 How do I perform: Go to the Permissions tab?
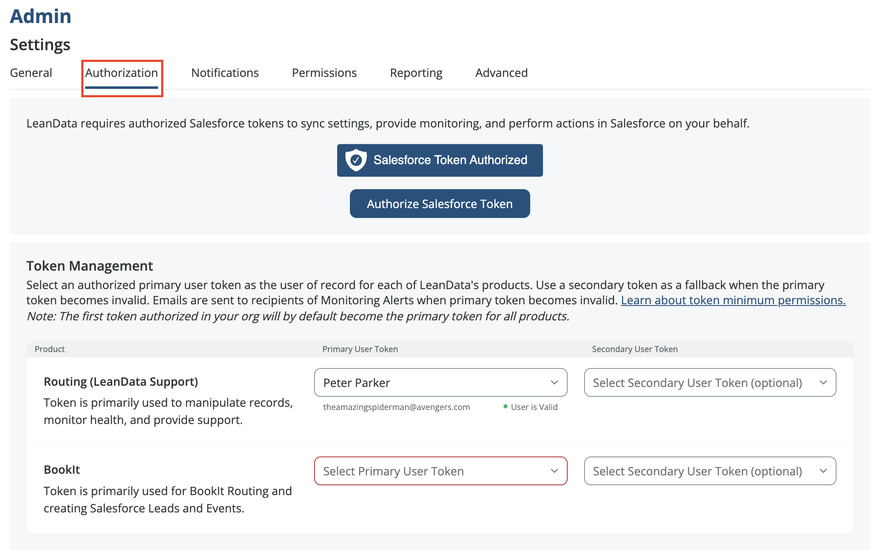click(x=324, y=73)
